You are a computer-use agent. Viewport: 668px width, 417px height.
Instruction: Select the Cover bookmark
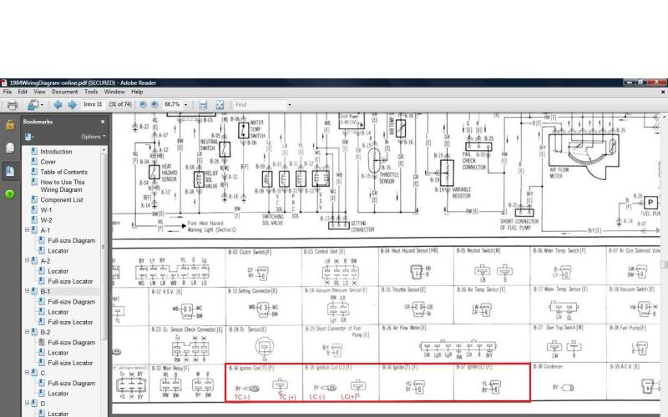pyautogui.click(x=48, y=162)
